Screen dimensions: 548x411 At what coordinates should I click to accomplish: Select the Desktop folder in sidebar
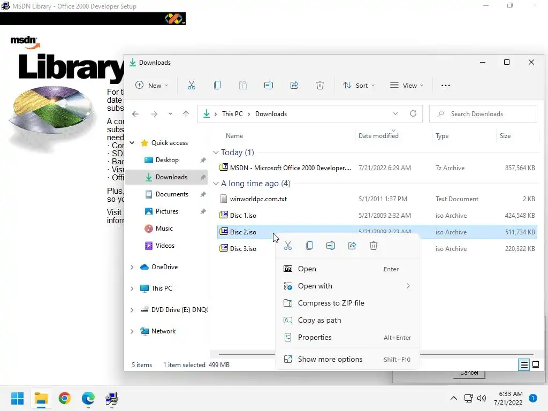[166, 160]
